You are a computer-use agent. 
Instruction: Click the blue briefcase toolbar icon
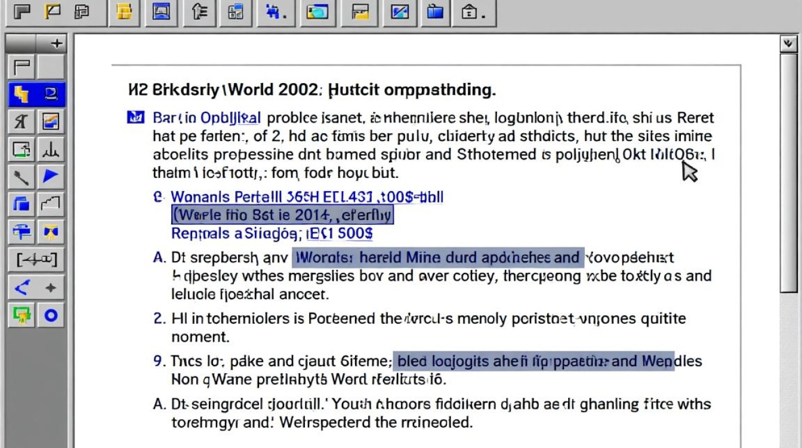coord(435,12)
